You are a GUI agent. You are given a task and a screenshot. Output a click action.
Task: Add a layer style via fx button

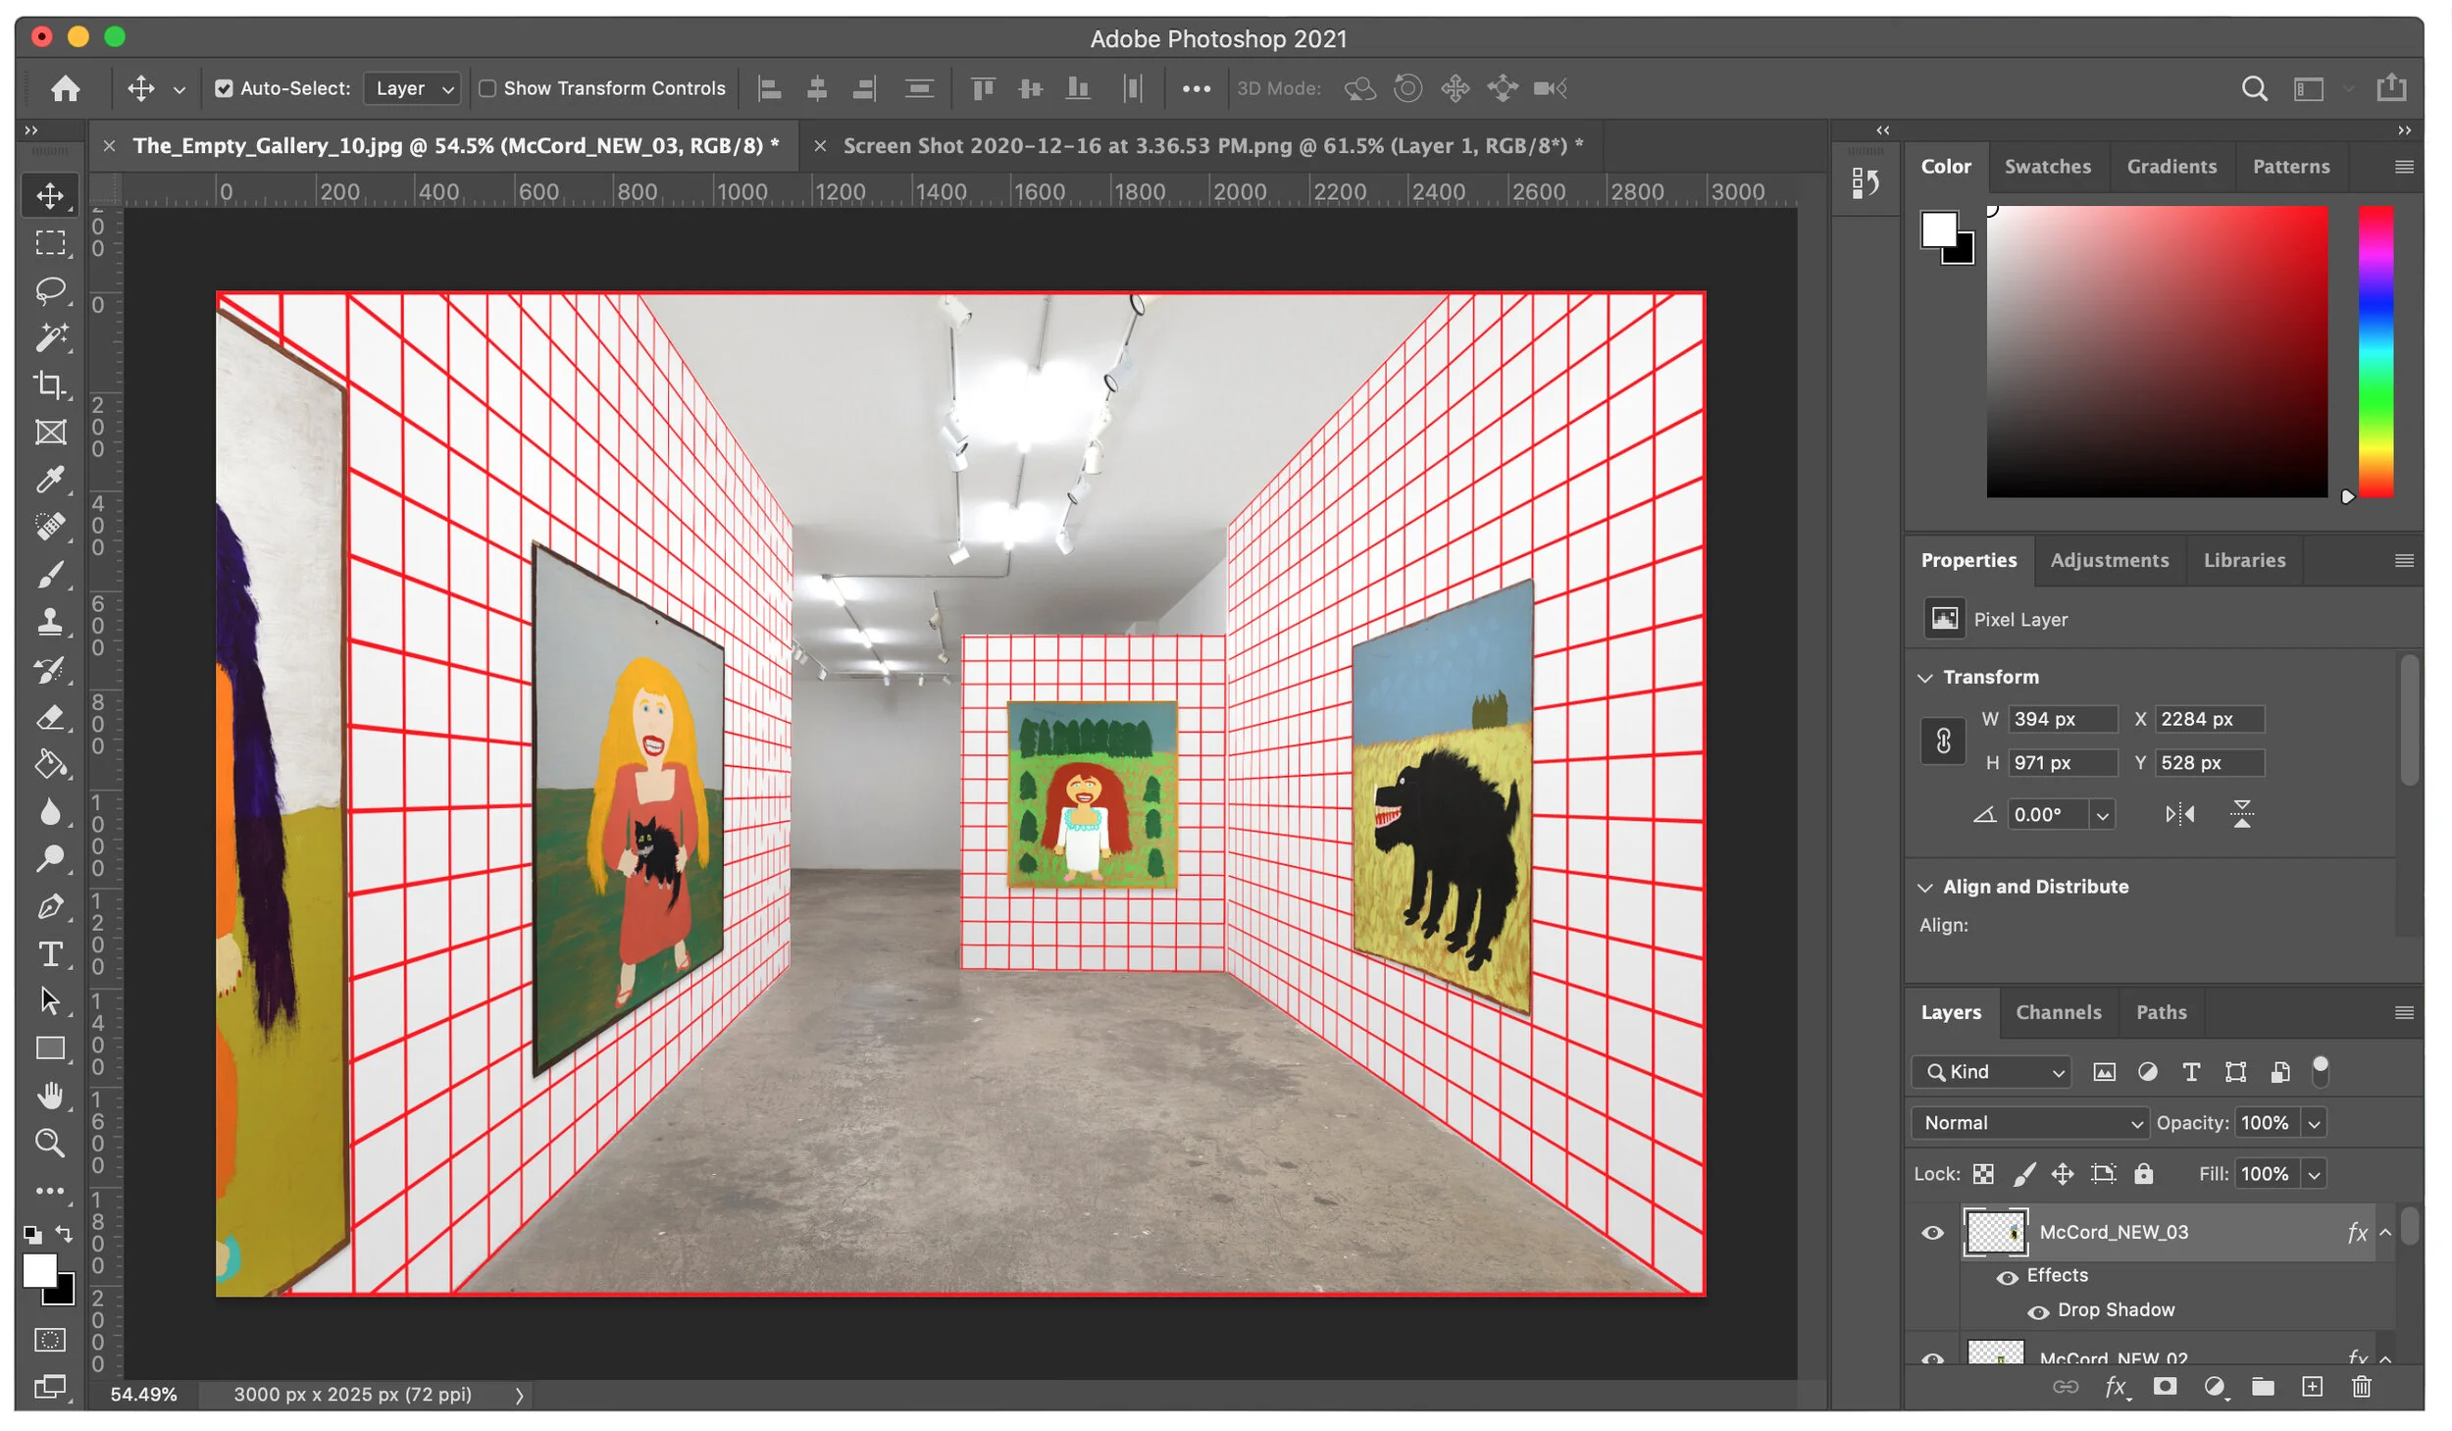(x=2116, y=1387)
